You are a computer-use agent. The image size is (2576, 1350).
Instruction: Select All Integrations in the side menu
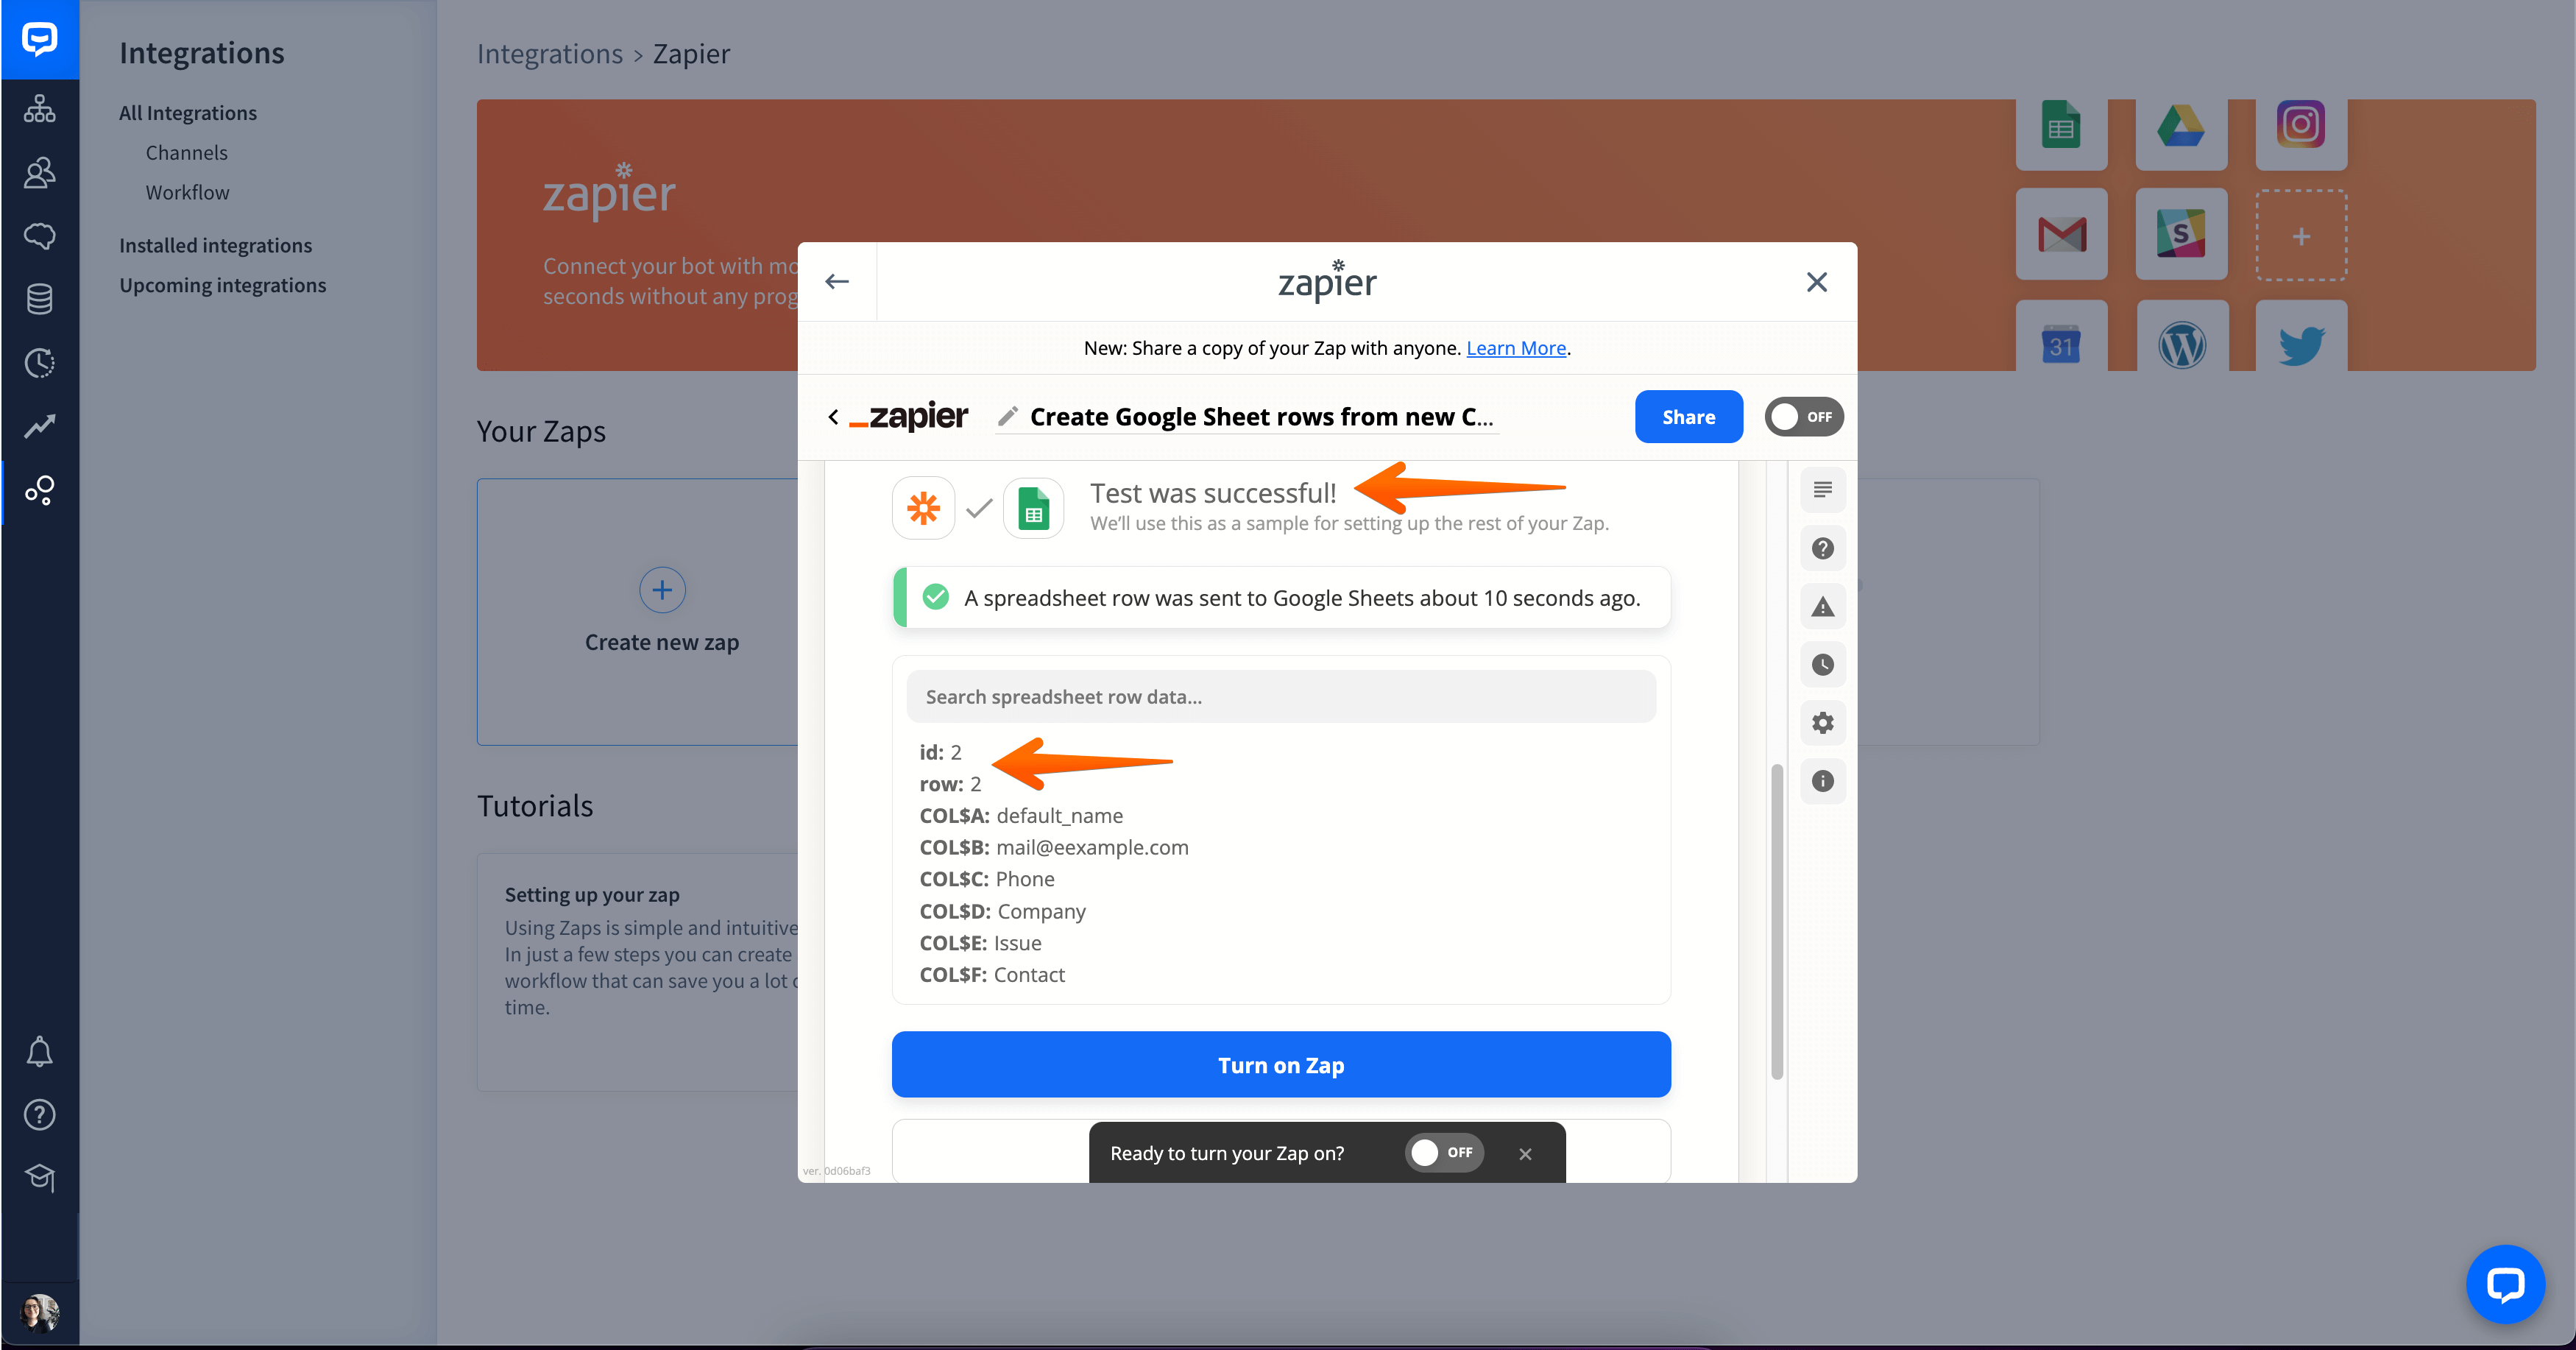pyautogui.click(x=188, y=113)
